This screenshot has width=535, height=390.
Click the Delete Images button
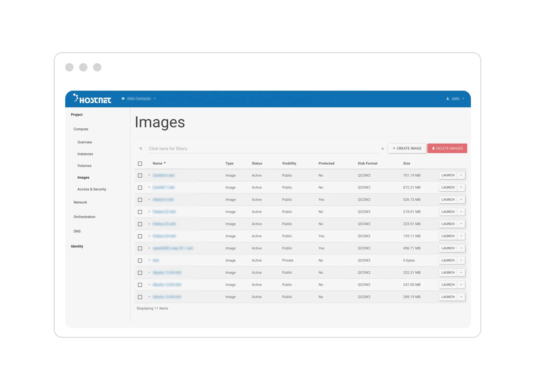coord(447,148)
